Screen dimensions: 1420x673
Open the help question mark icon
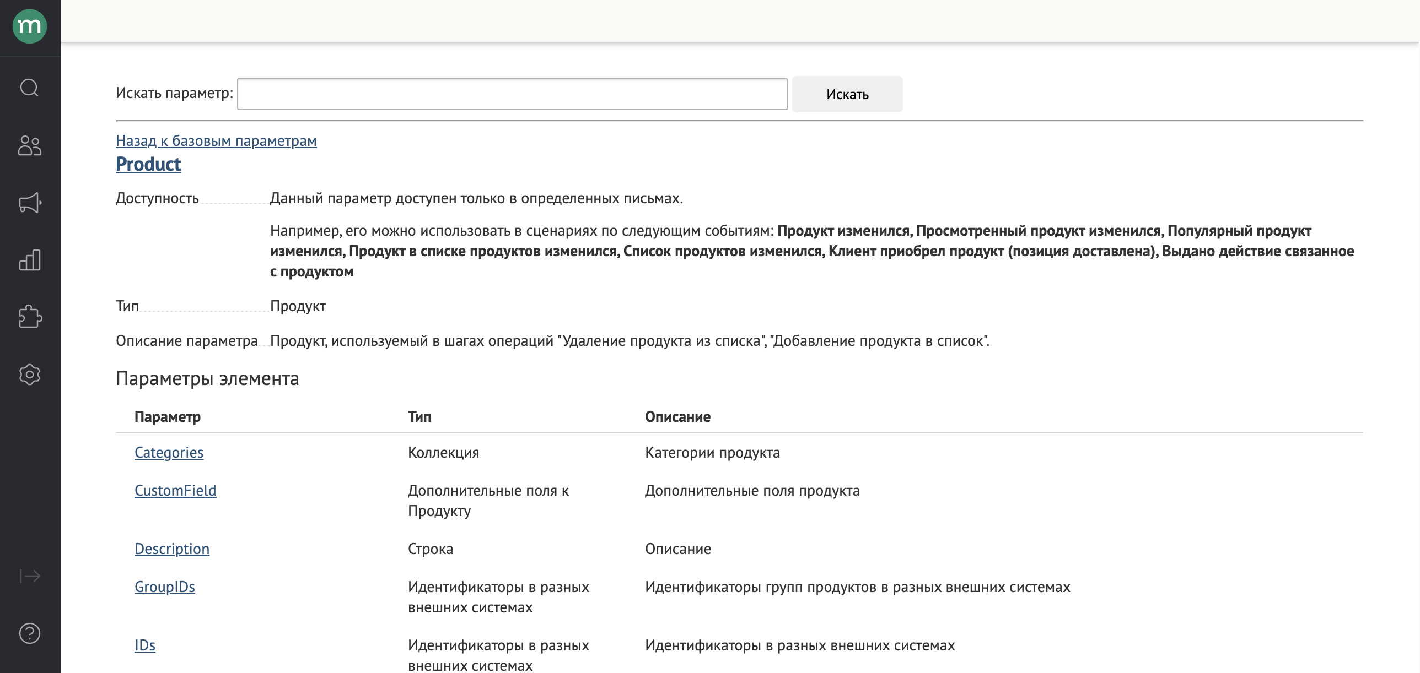point(30,633)
